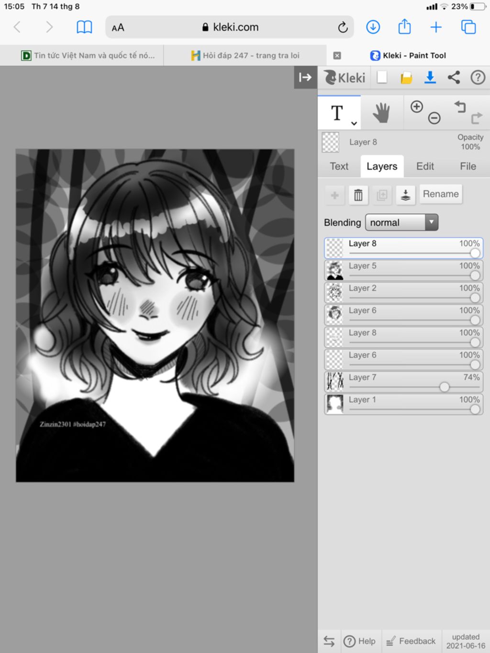This screenshot has width=490, height=653.
Task: Zoom out with the minus magnifier
Action: pyautogui.click(x=434, y=118)
